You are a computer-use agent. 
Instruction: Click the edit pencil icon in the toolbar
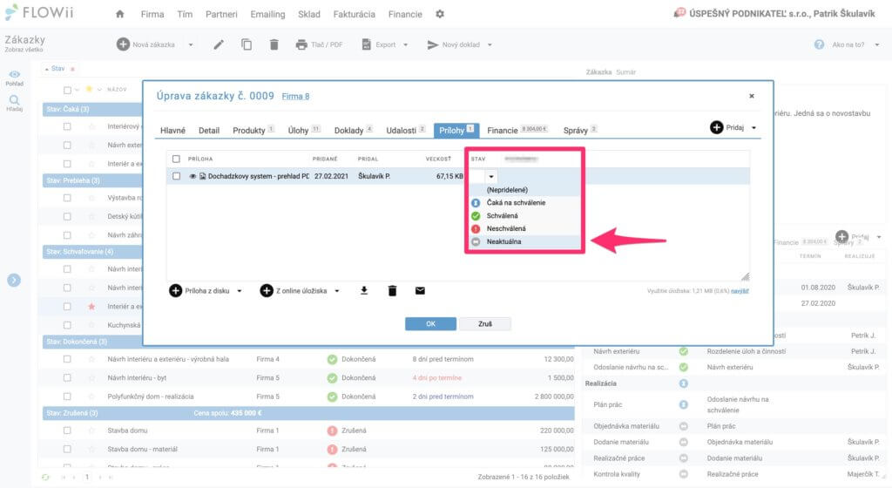(219, 44)
